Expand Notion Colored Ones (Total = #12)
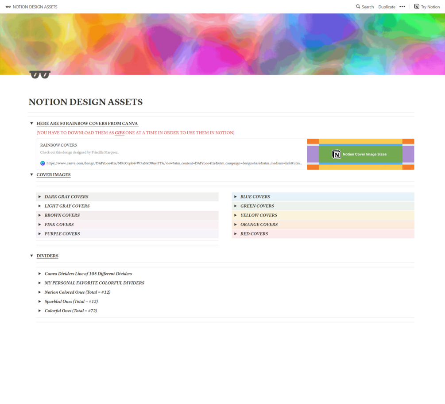Image resolution: width=445 pixels, height=404 pixels. (x=39, y=292)
